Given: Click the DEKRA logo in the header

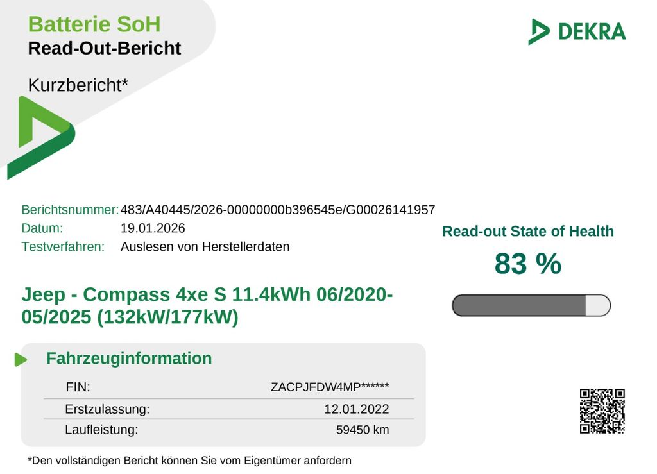Looking at the screenshot, I should tap(577, 31).
